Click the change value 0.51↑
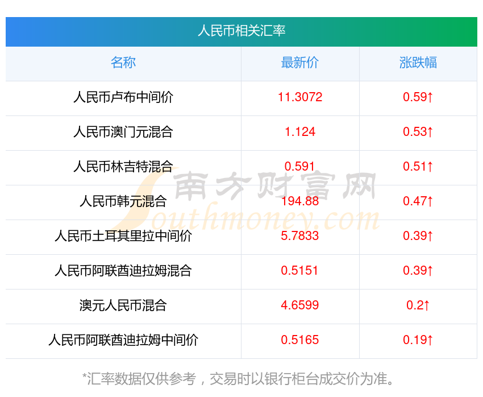483x397 pixels. [x=418, y=167]
